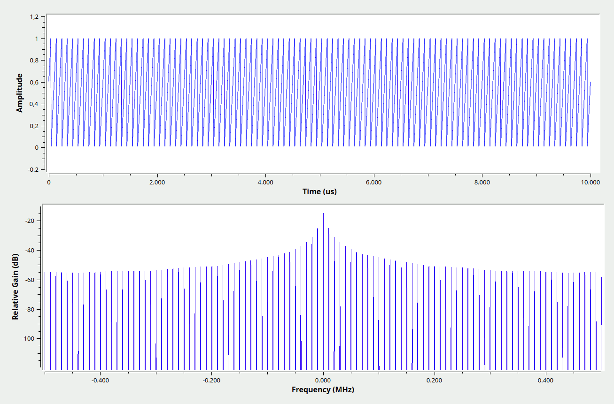Click the 2.000 time axis label

[157, 182]
